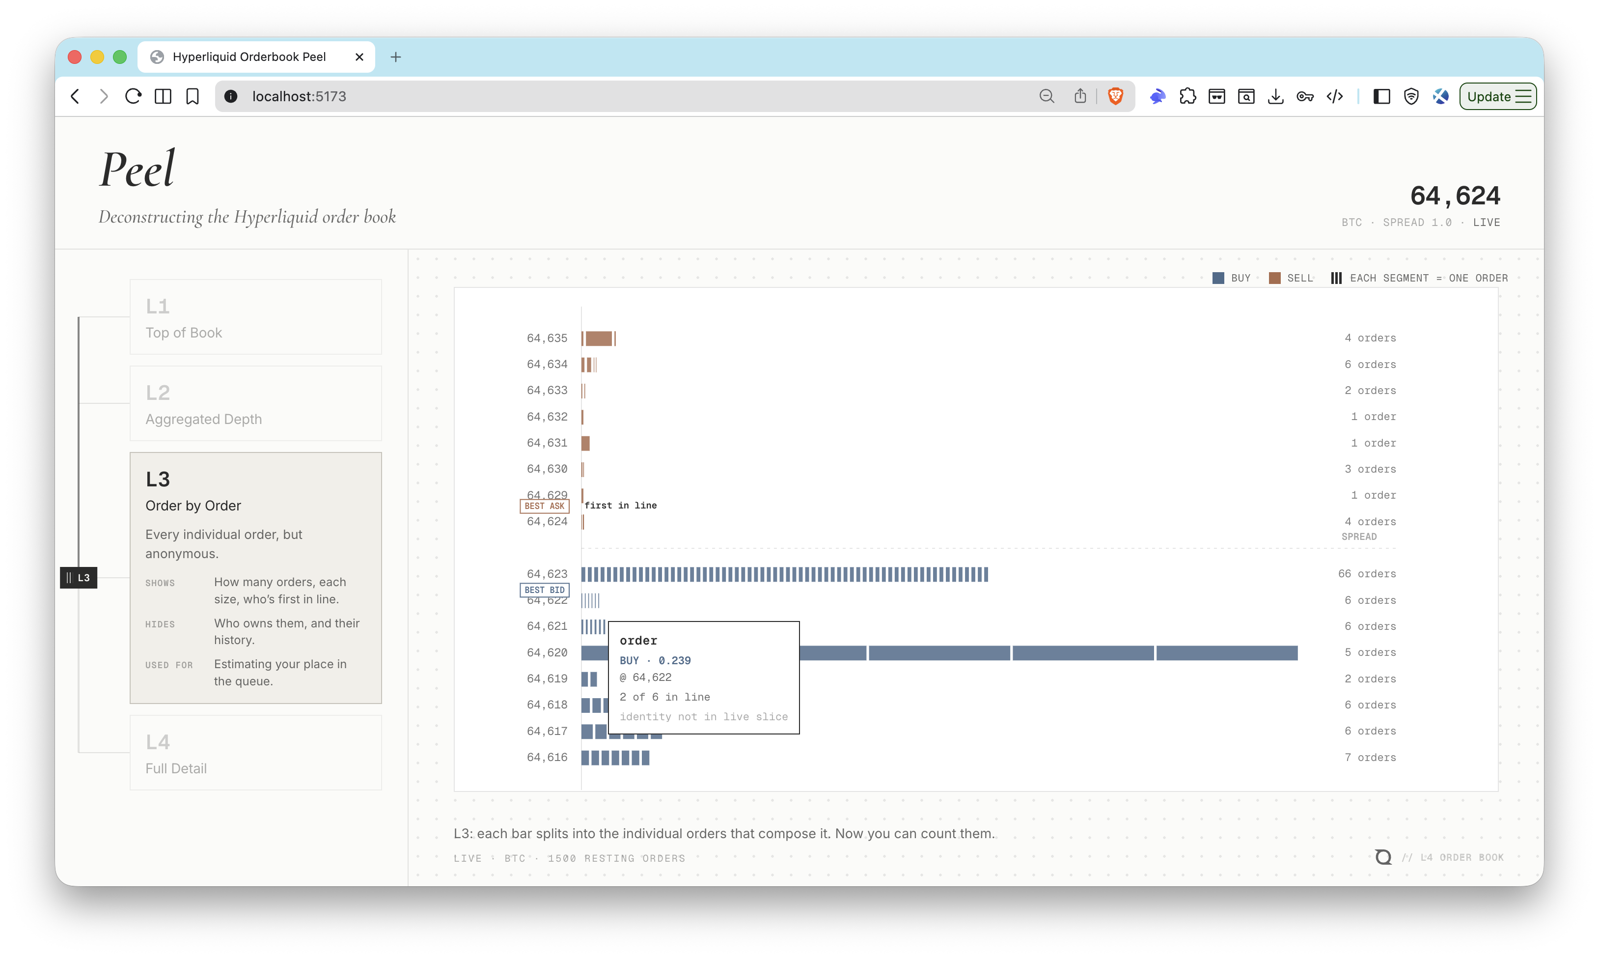Click 'SPREAD 1.0' in the header

(x=1417, y=222)
